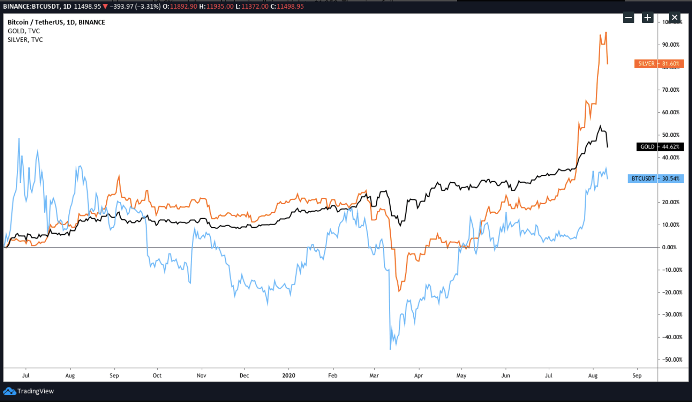Select the Bitcoin / TetherUS legend entry

pos(56,22)
